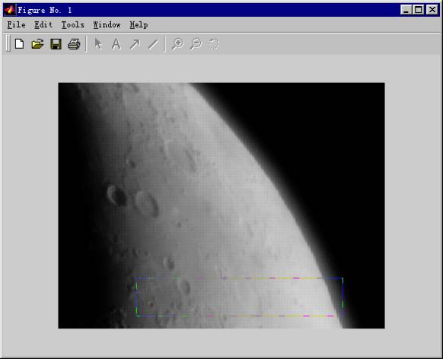443x359 pixels.
Task: Choose the Insert Line tool
Action: click(x=153, y=44)
